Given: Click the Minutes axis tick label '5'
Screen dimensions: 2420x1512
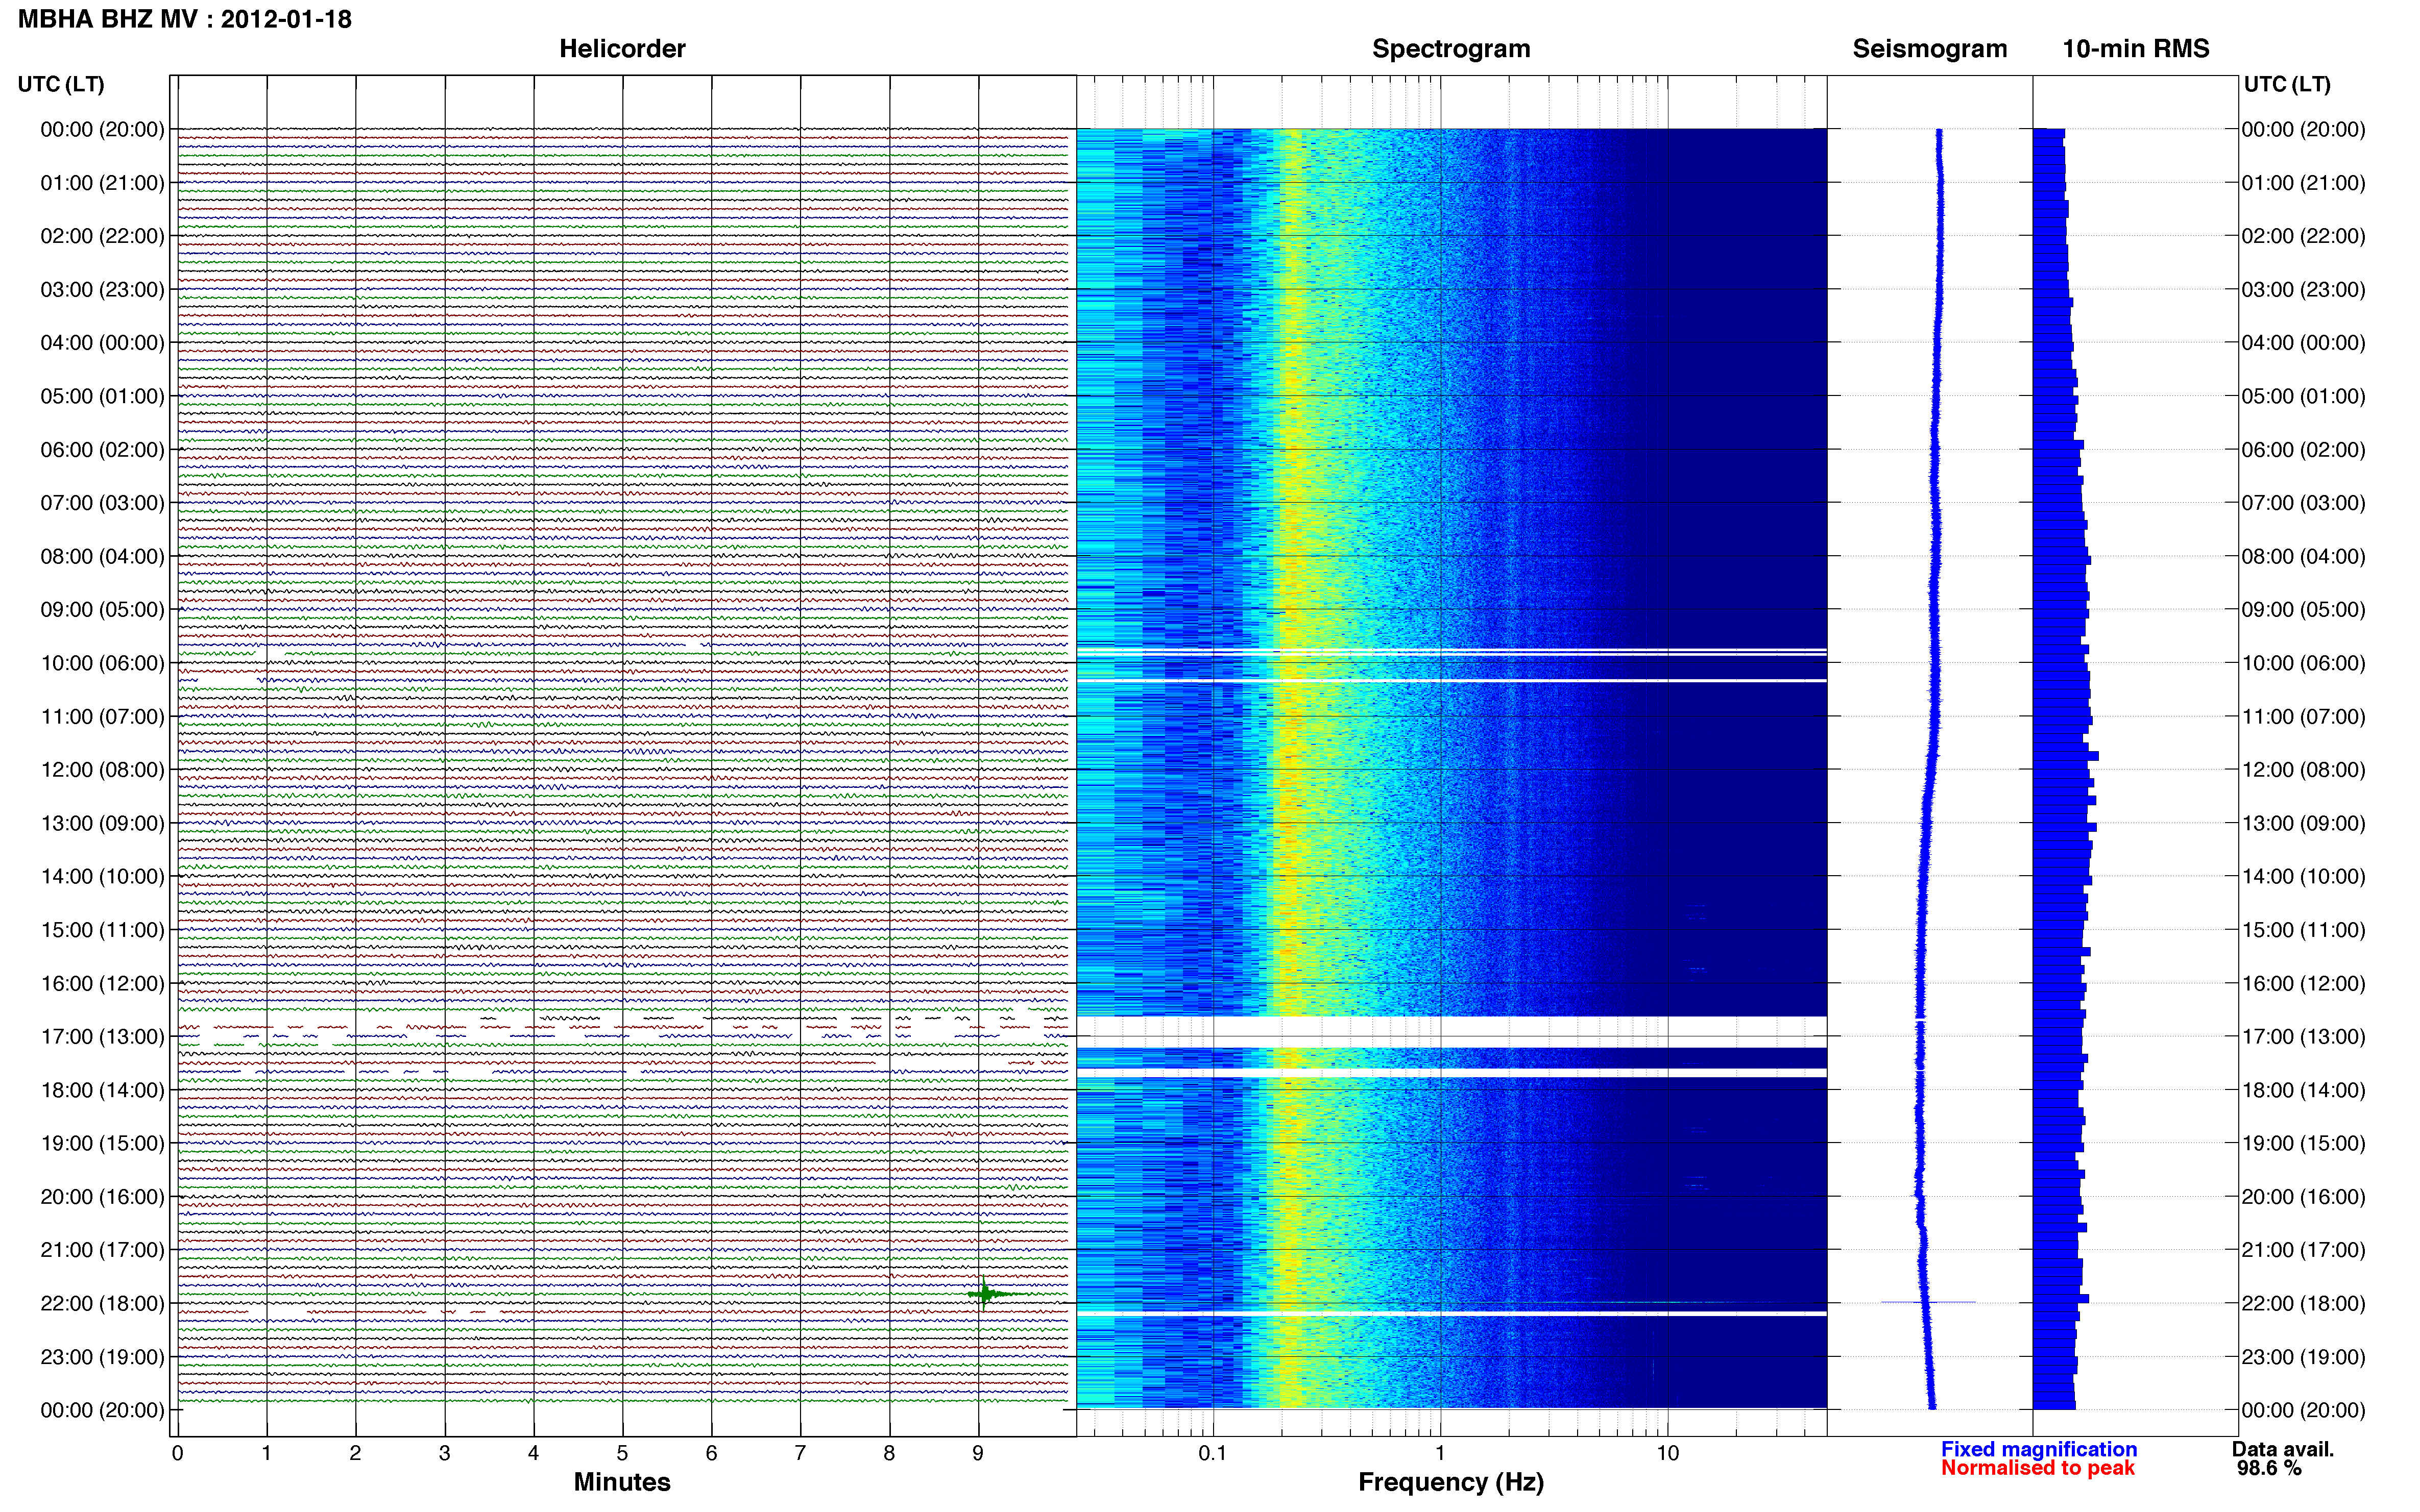Looking at the screenshot, I should pyautogui.click(x=622, y=1453).
